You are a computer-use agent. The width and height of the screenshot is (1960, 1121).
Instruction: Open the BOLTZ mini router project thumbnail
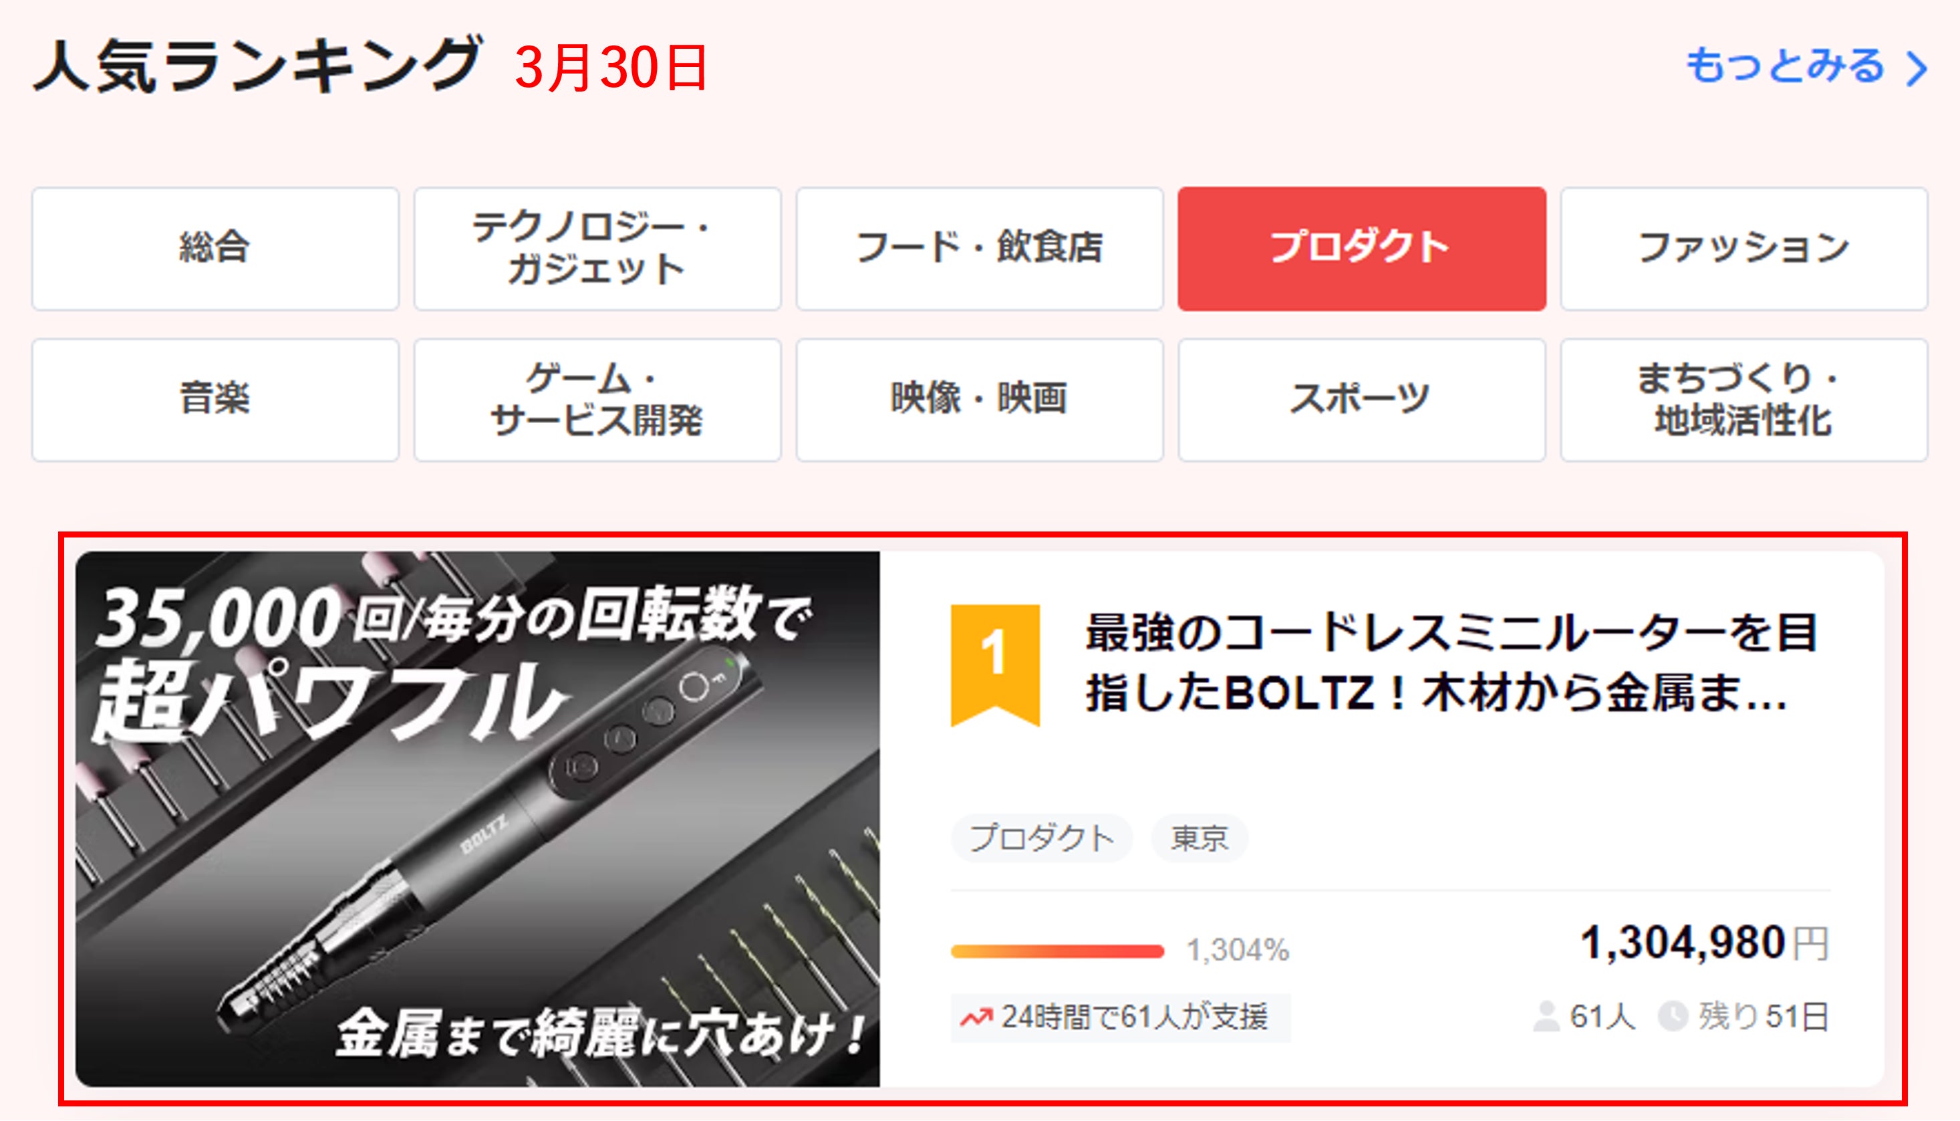click(477, 818)
